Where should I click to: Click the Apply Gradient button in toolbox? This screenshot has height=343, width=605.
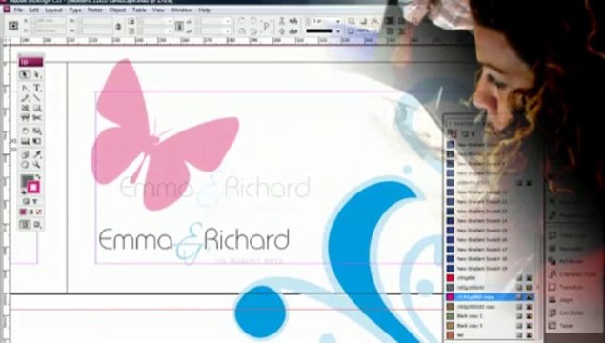(31, 212)
